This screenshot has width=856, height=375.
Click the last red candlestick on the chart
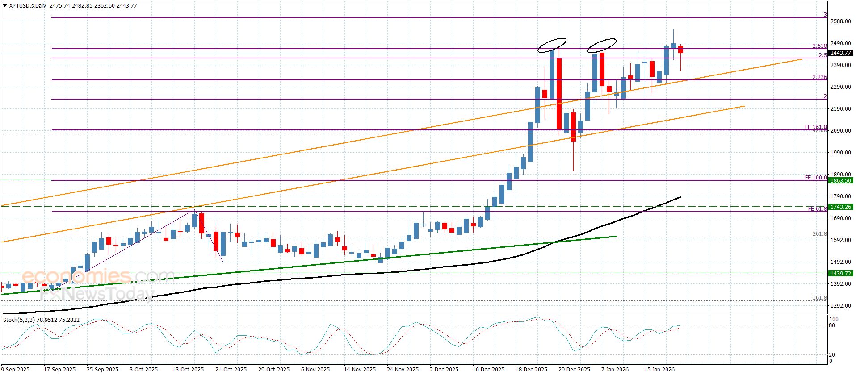click(680, 50)
